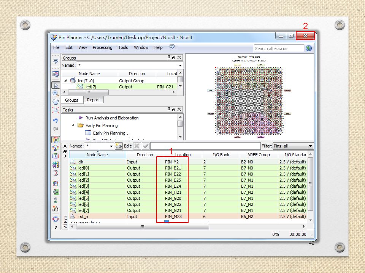Click the speech bubble icon beside Help
Viewport: 365px width, 273px height.
click(172, 47)
